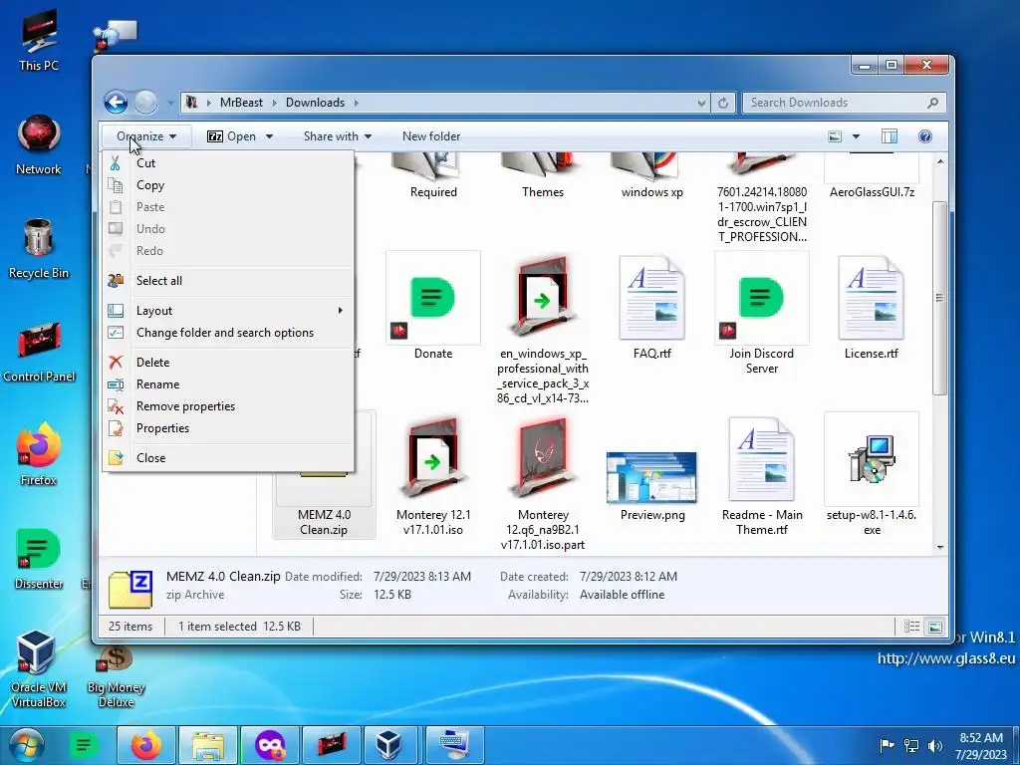1020x765 pixels.
Task: Select the setup-w8.1-1.4.6.exe installer
Action: click(872, 475)
